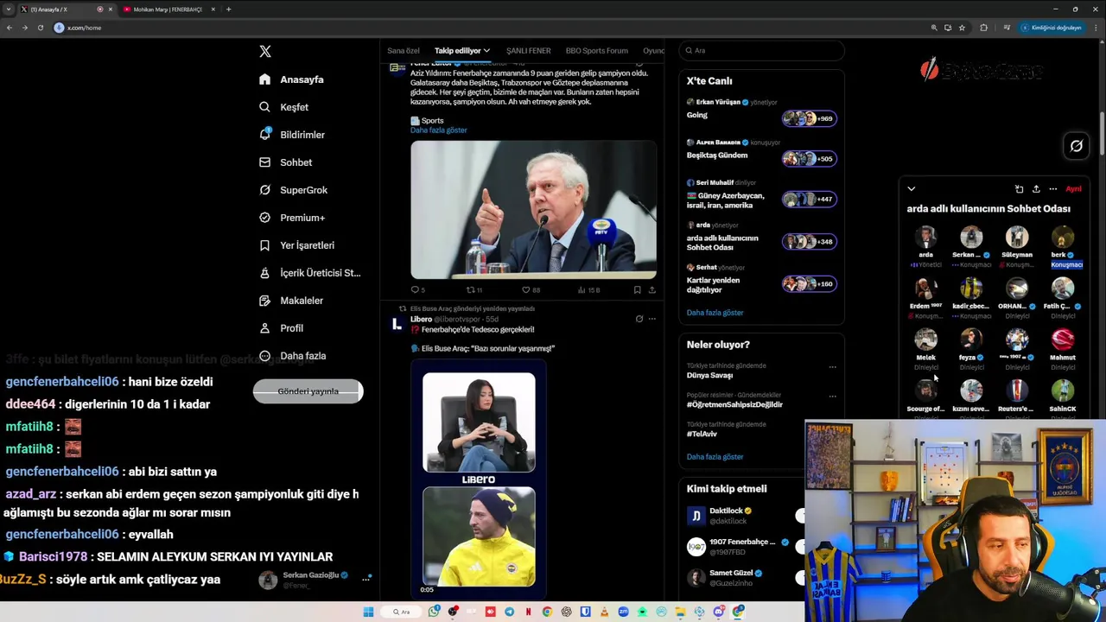
Task: Open more options on Libero post
Action: click(x=652, y=319)
